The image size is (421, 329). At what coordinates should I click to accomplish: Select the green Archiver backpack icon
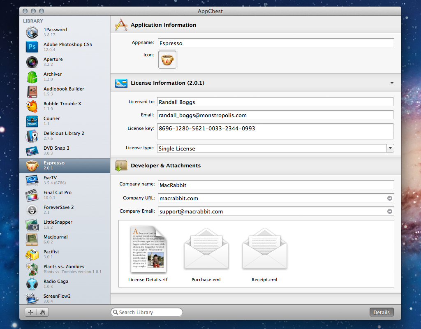32,77
